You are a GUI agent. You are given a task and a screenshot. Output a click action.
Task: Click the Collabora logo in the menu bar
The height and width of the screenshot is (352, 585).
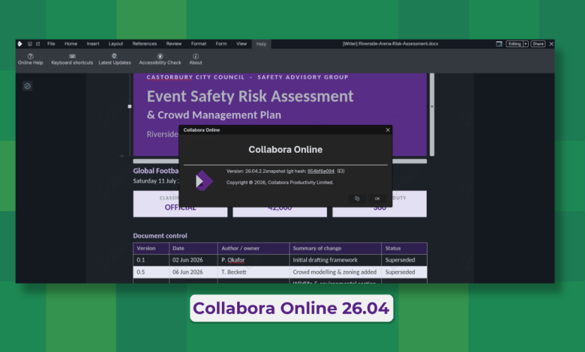pyautogui.click(x=19, y=44)
